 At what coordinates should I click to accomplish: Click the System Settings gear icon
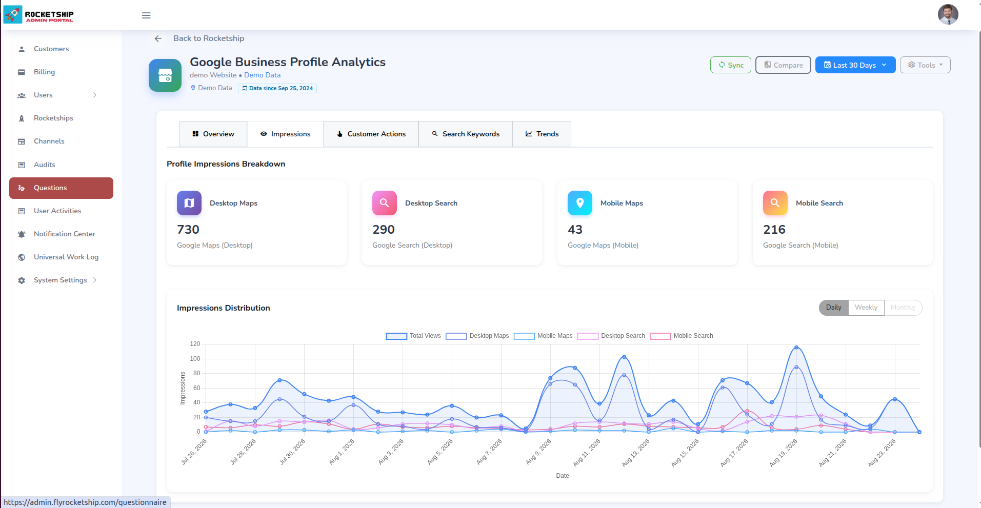click(x=22, y=280)
